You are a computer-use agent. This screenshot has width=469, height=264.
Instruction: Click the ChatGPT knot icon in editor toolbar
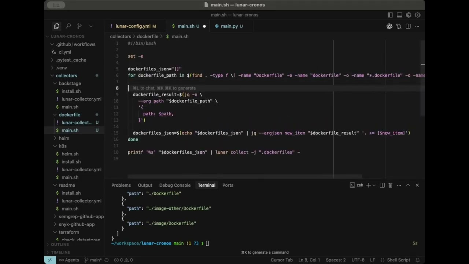pyautogui.click(x=389, y=26)
